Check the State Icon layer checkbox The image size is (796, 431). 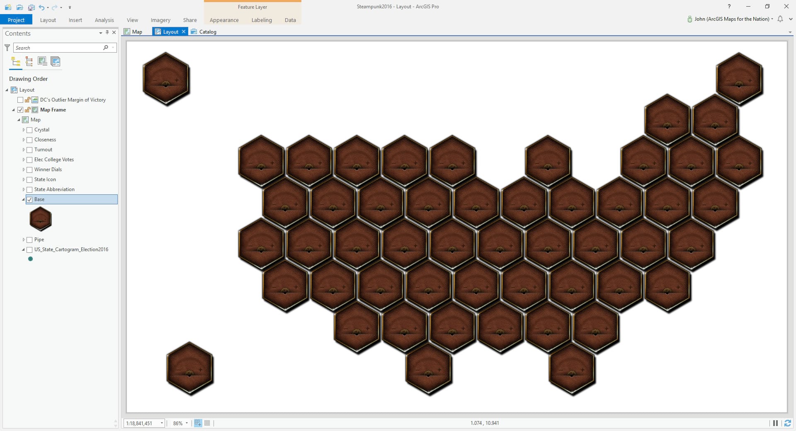click(29, 180)
